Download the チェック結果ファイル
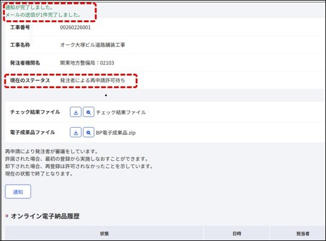The image size is (326, 241). [76, 112]
